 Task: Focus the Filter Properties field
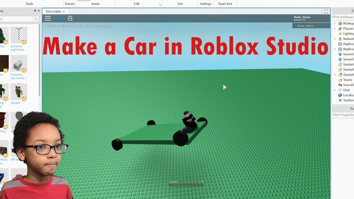pos(343,115)
